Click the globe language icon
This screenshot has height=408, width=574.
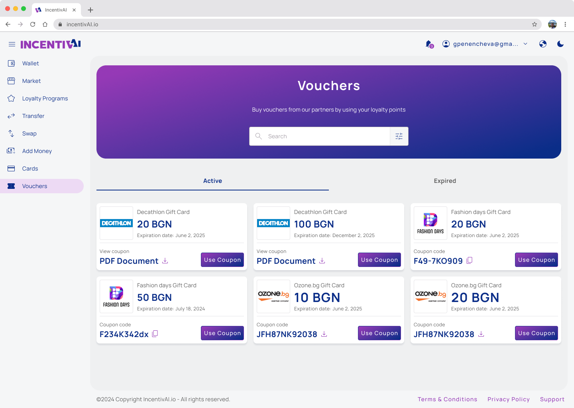(x=543, y=44)
